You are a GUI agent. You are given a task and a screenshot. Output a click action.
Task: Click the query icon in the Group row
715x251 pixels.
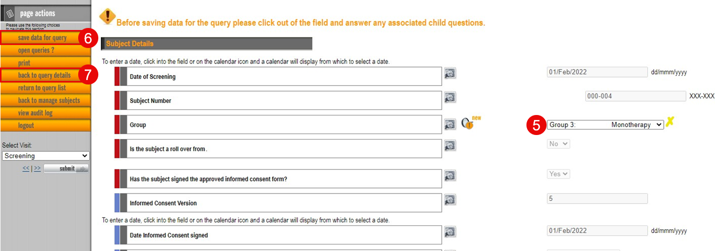click(450, 123)
